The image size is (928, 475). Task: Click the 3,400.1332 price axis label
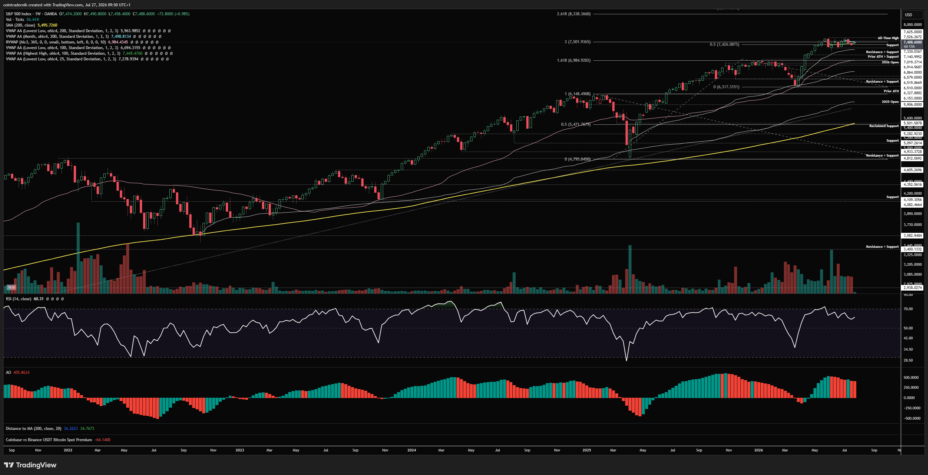pos(912,249)
